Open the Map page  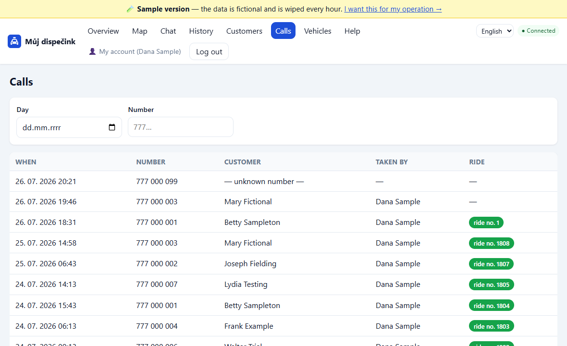point(139,31)
